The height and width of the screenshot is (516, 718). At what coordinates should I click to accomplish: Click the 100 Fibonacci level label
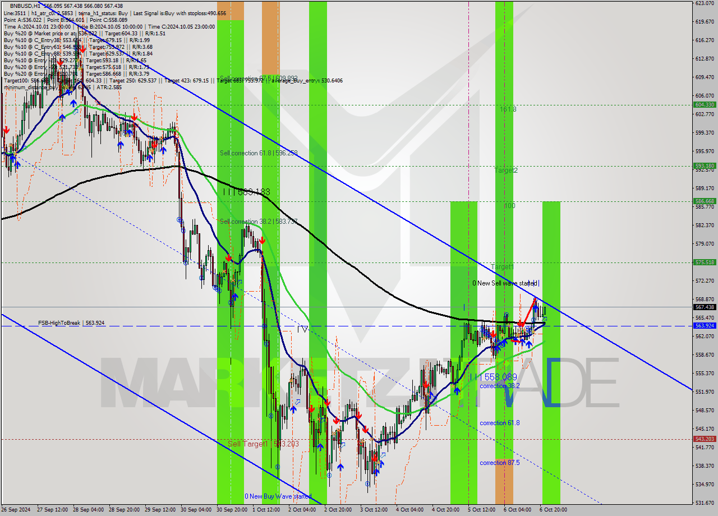coord(509,206)
